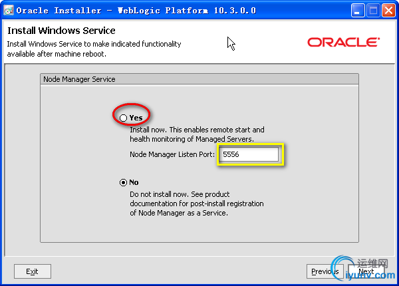Click the "available after machine reboot." text

[x=57, y=54]
